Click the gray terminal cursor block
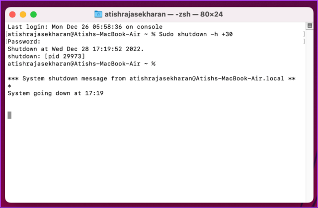Screen dimensions: 318x208 point(9,115)
